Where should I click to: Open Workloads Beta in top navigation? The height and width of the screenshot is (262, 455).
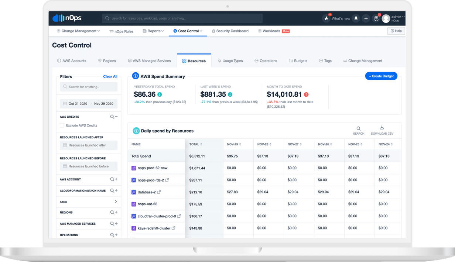274,31
